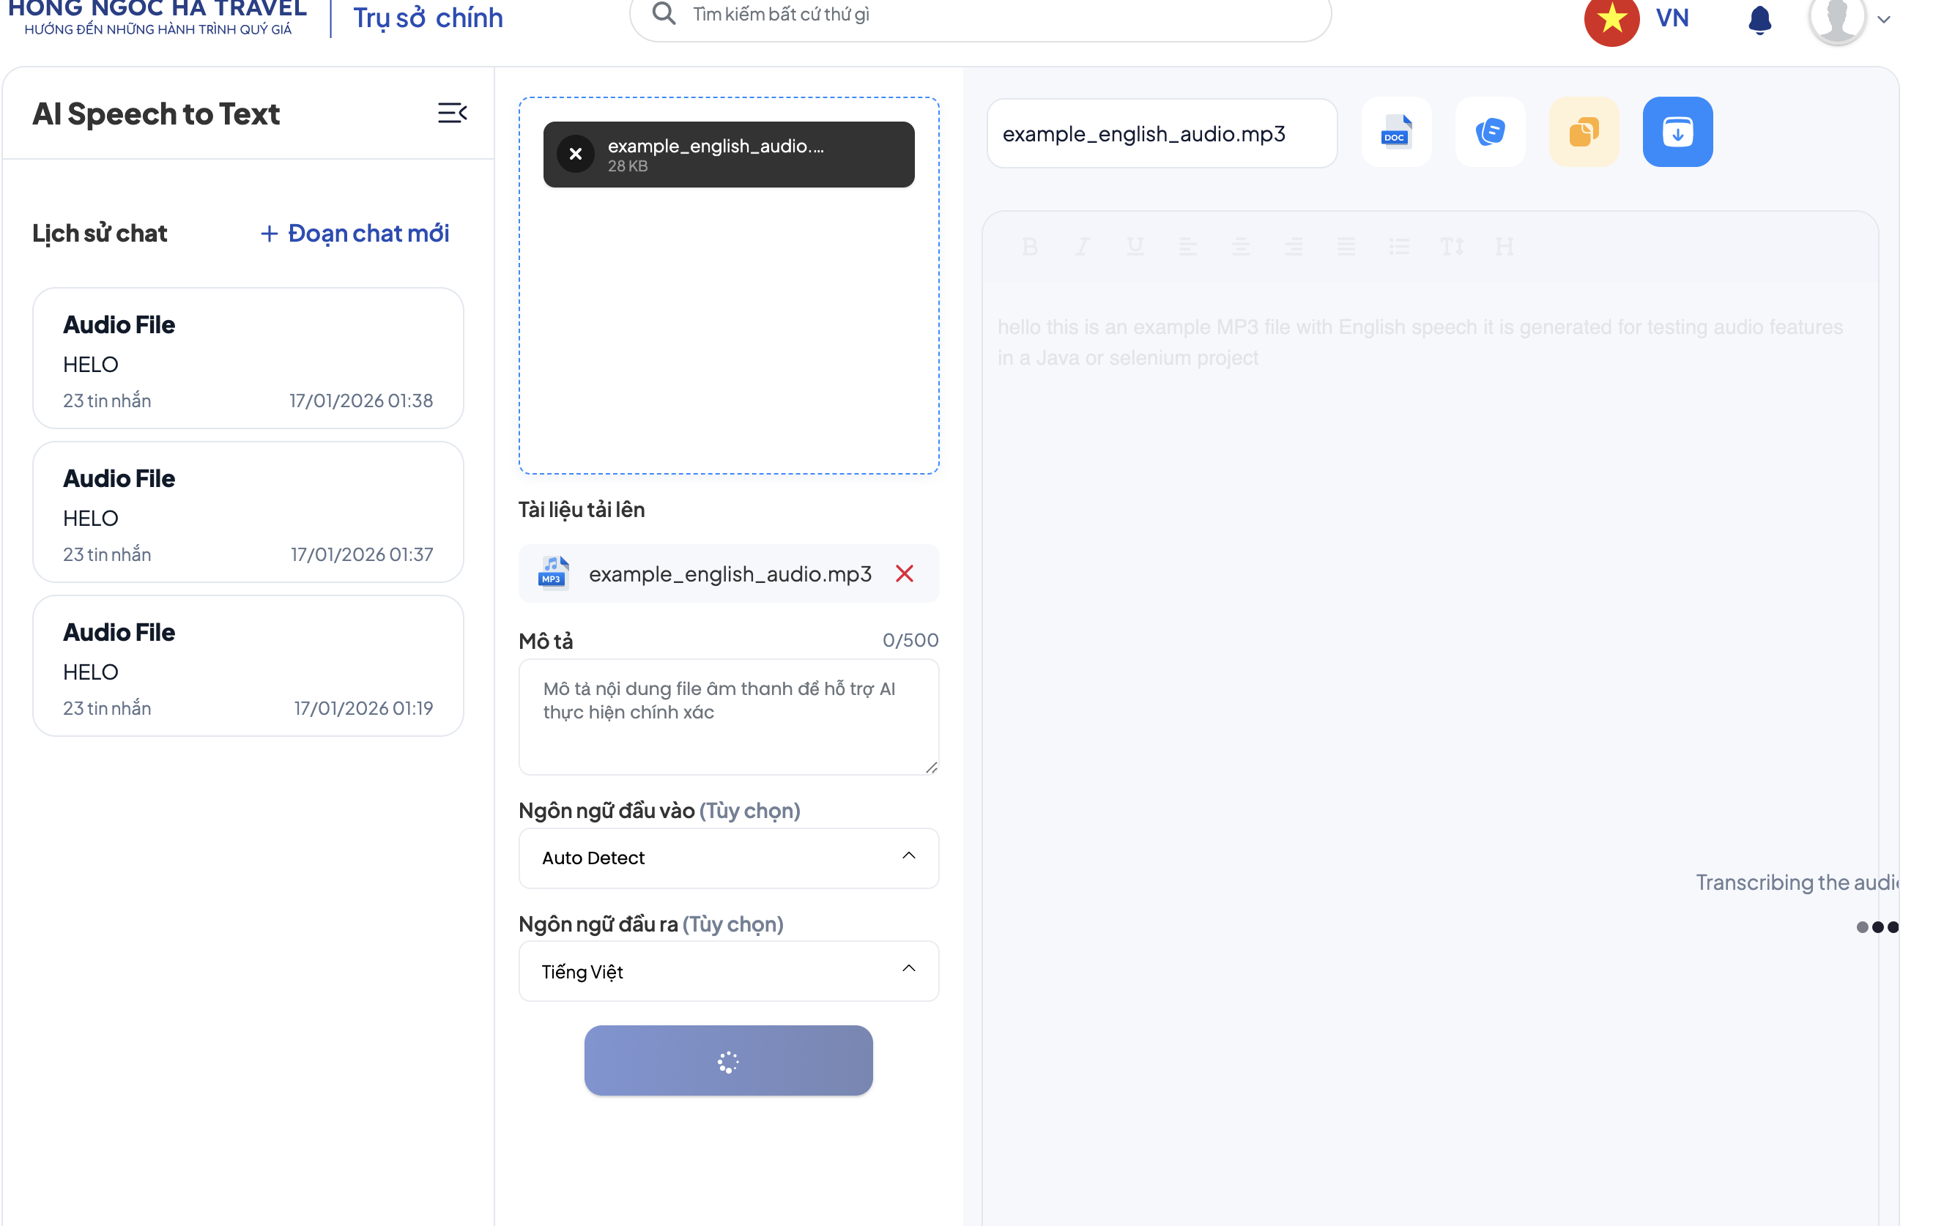Open the notifications bell
Viewport: 1944px width, 1226px height.
[1759, 19]
